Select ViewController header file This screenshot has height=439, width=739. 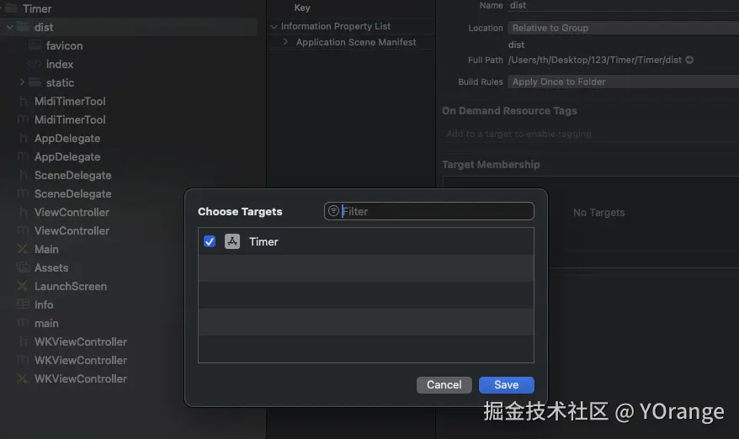pyautogui.click(x=72, y=213)
